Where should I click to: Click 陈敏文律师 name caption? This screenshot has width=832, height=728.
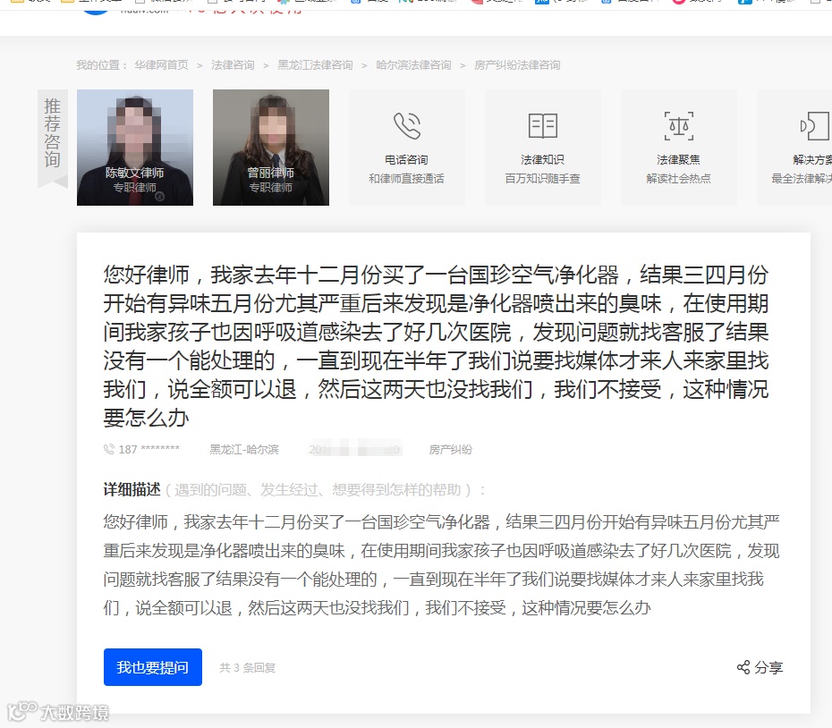click(x=135, y=173)
